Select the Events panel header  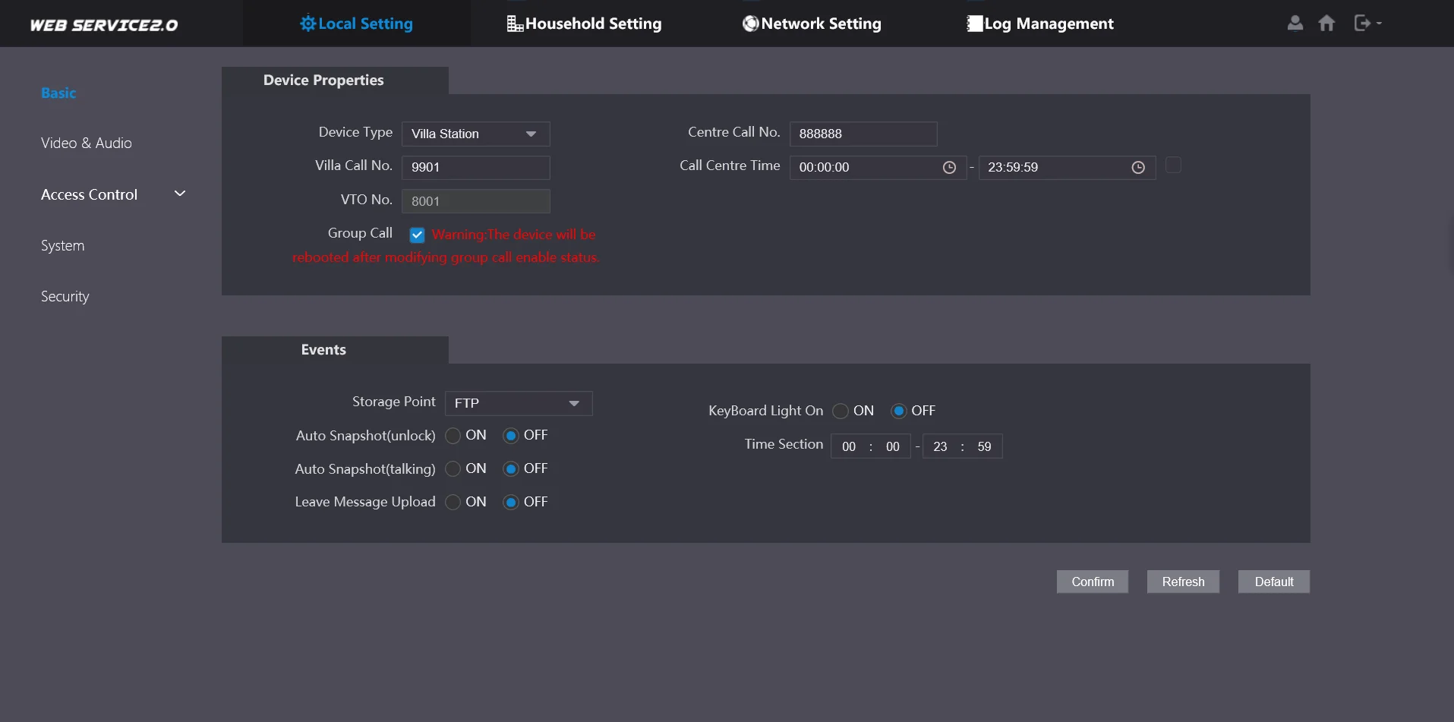click(x=335, y=350)
